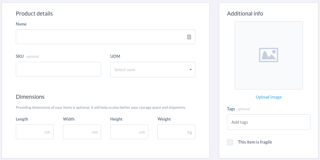Image resolution: width=320 pixels, height=160 pixels.
Task: Click the contact card icon in Name field
Action: tap(189, 37)
